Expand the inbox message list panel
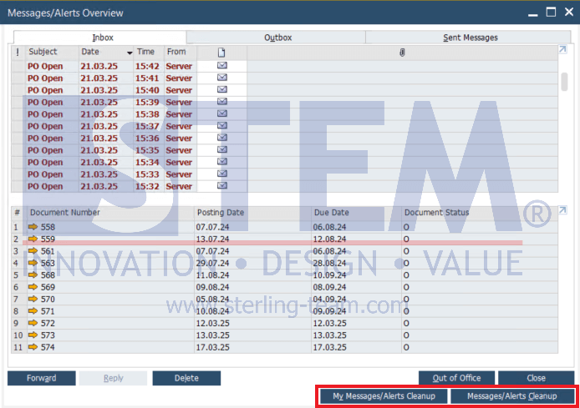The width and height of the screenshot is (580, 408). pyautogui.click(x=562, y=50)
